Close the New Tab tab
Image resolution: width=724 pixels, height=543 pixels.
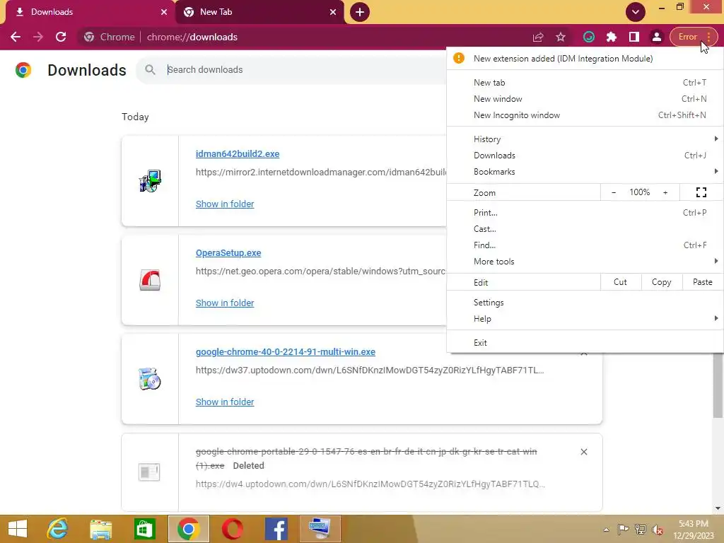pos(333,12)
